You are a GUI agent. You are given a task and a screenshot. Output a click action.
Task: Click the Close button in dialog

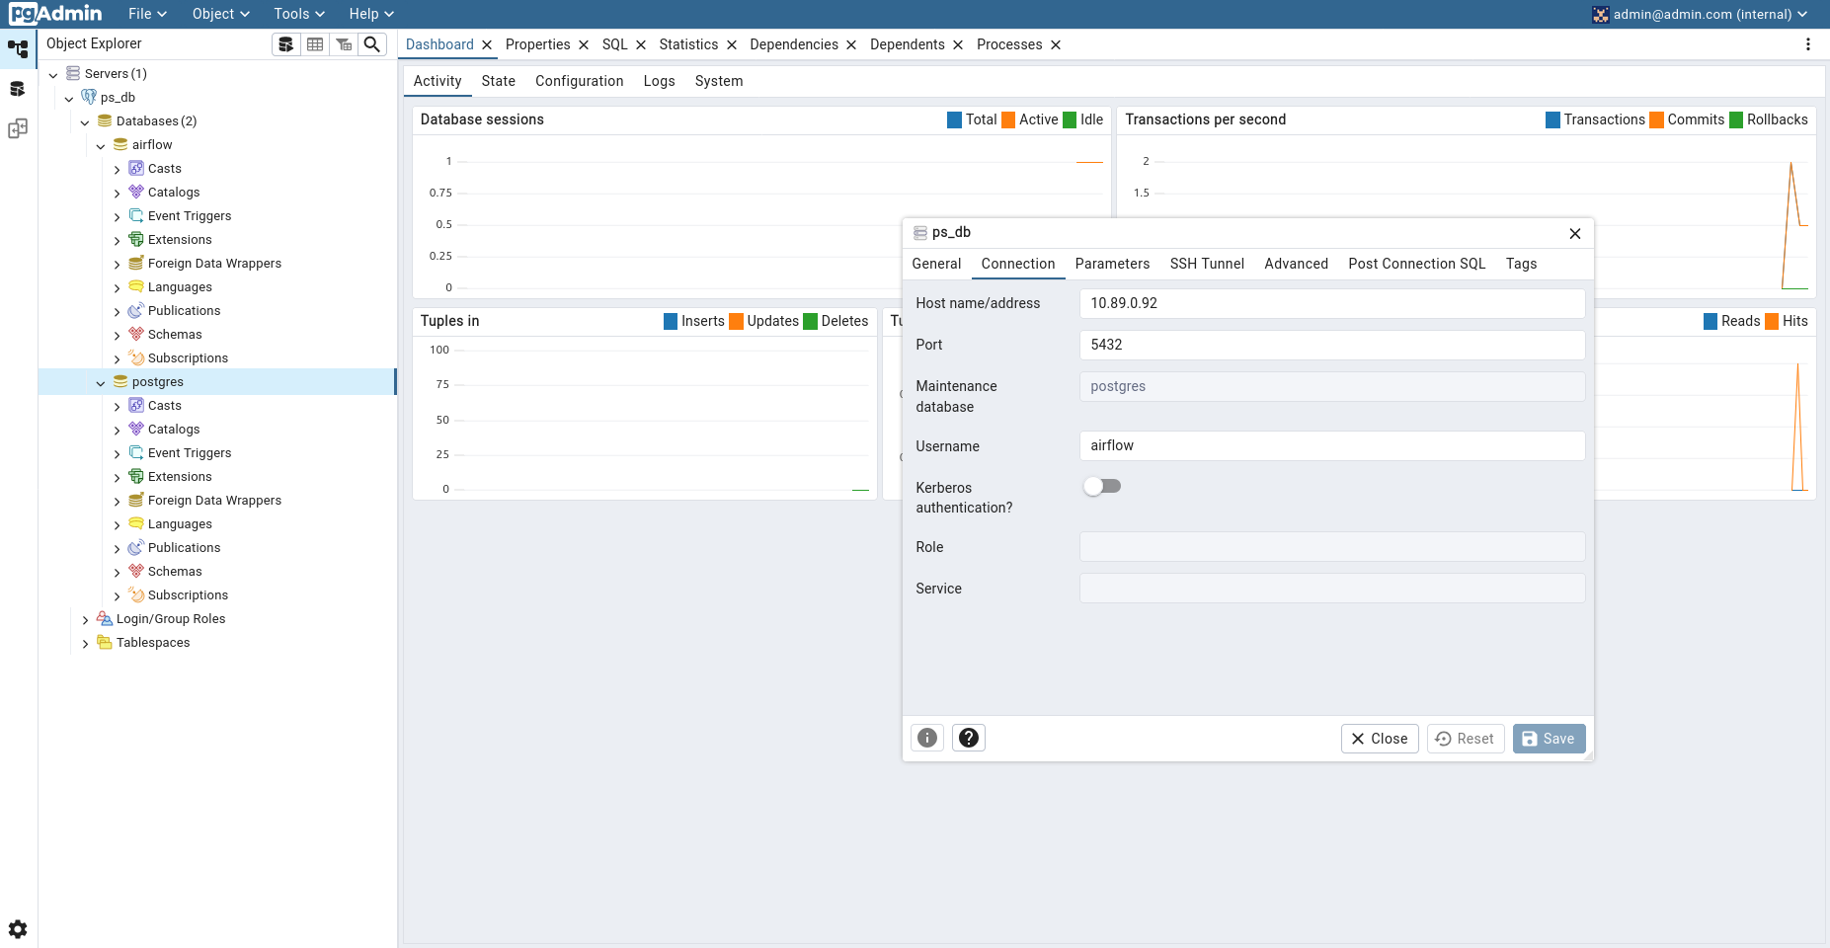(x=1380, y=739)
